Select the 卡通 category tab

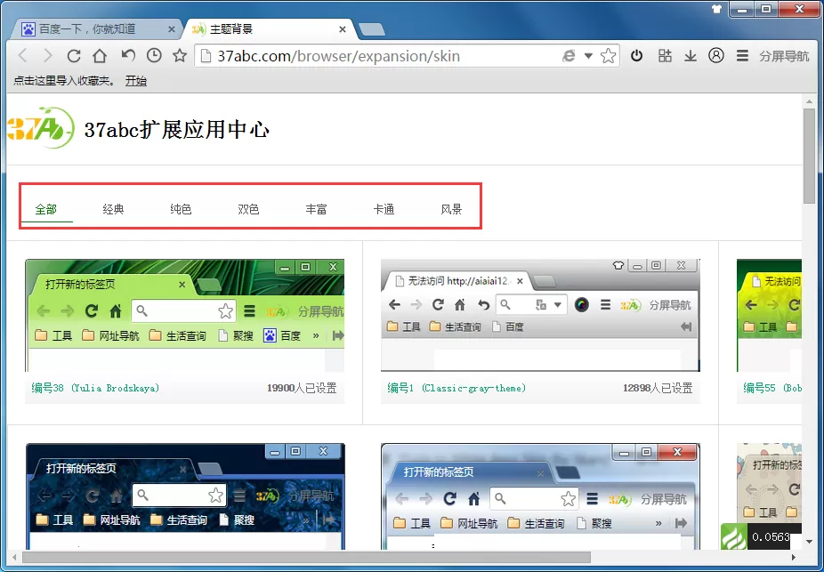[384, 209]
